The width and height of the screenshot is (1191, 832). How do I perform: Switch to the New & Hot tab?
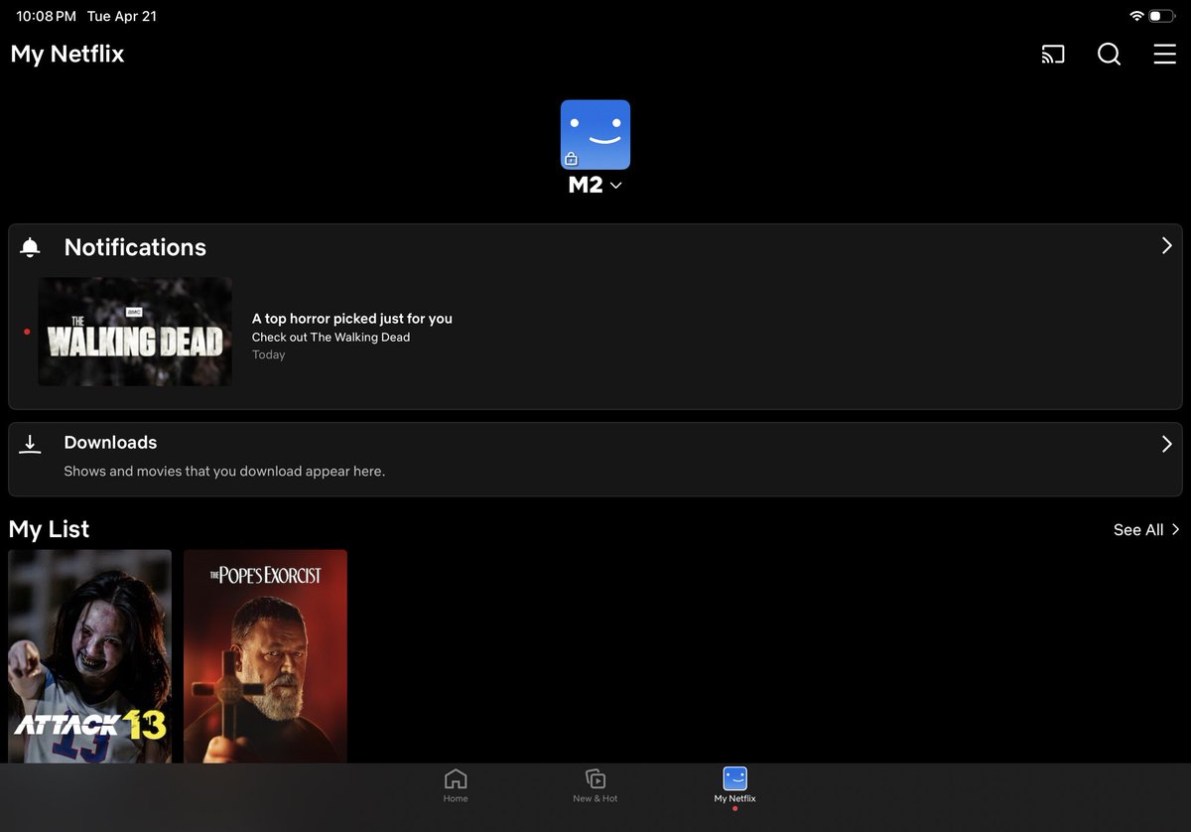(595, 785)
